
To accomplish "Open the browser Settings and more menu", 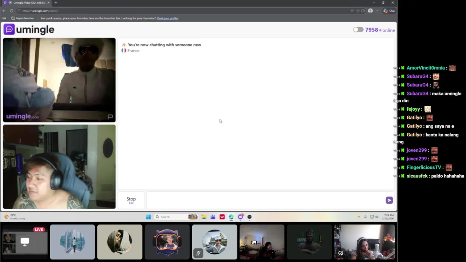I will [x=378, y=11].
